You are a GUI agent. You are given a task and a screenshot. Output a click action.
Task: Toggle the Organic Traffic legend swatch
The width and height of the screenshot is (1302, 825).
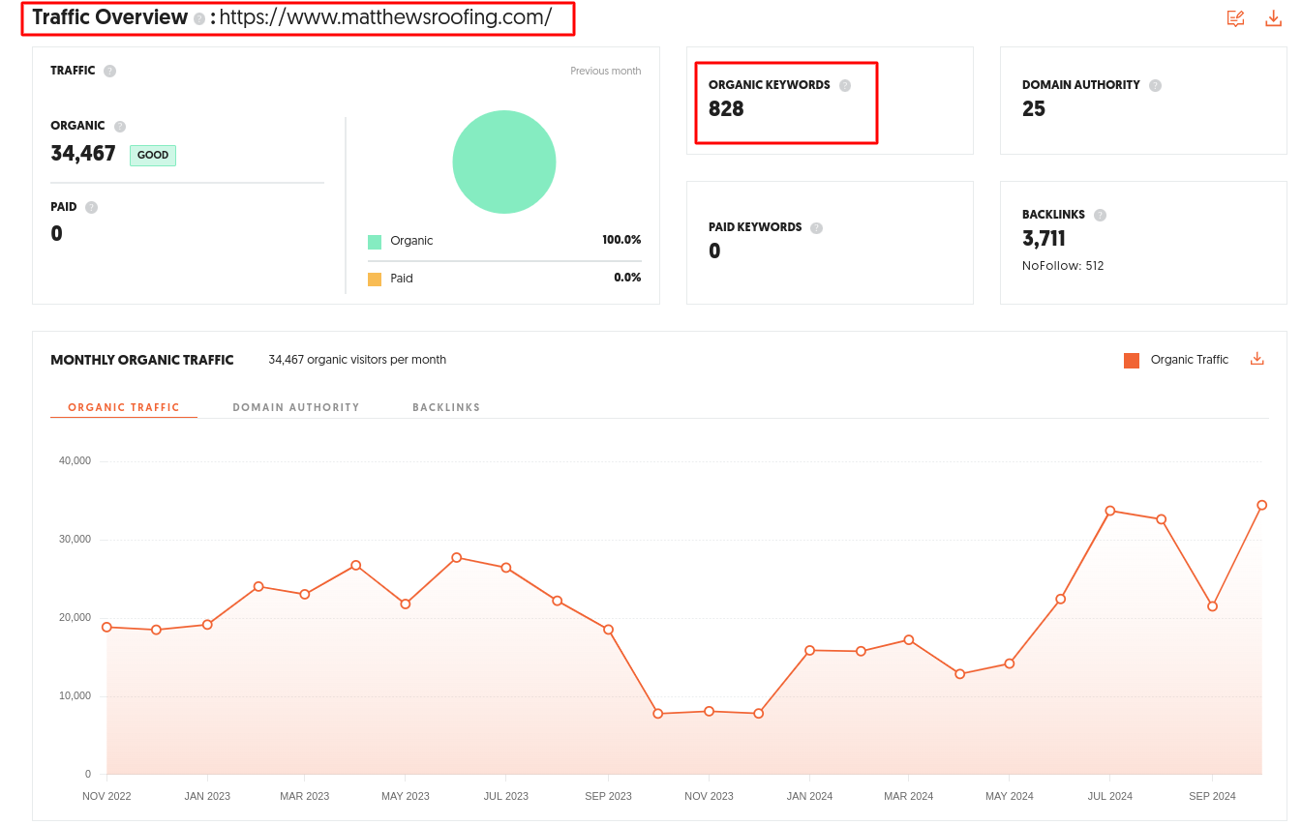1132,360
